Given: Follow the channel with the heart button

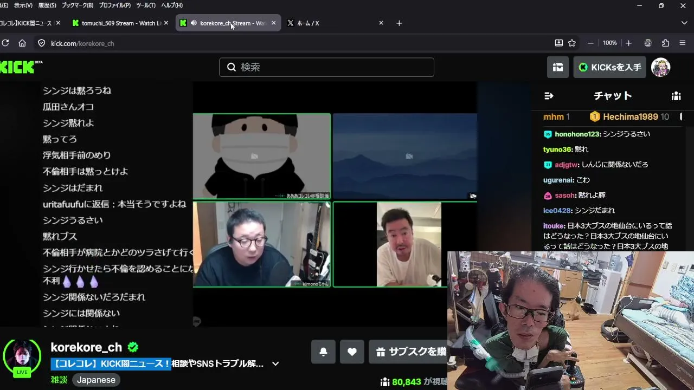Looking at the screenshot, I should 352,352.
